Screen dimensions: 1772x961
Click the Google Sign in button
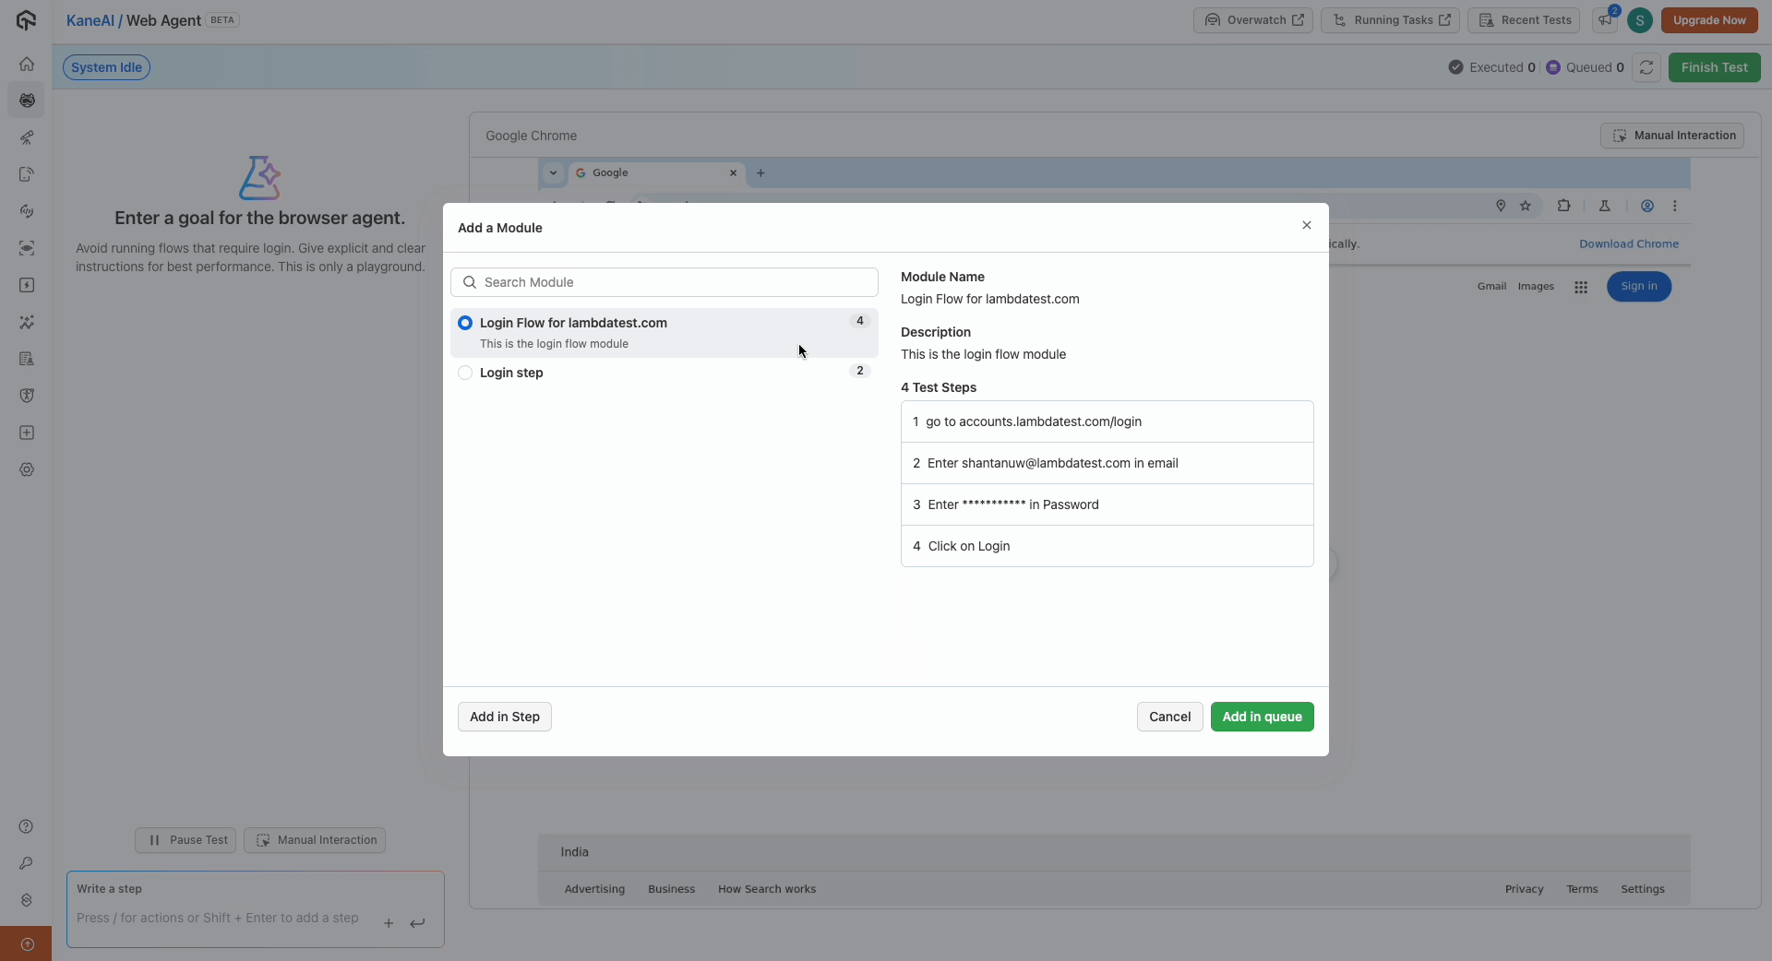click(x=1639, y=287)
